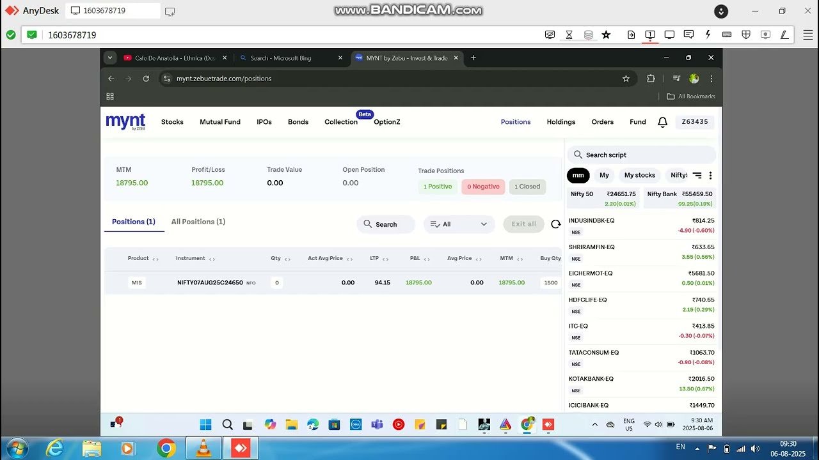Viewport: 819px width, 460px height.
Task: Open Stocks menu
Action: coord(172,122)
